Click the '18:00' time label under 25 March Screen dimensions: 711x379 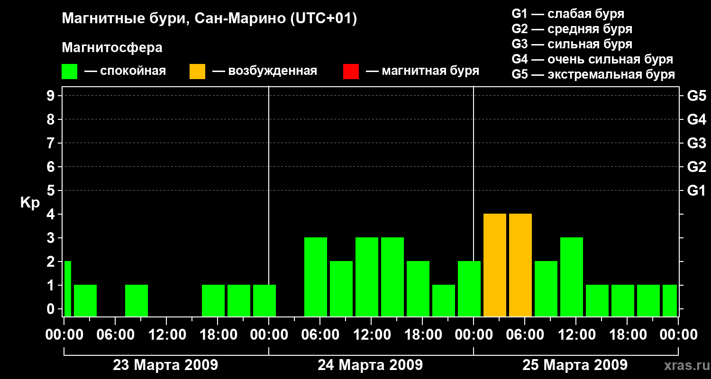(627, 335)
